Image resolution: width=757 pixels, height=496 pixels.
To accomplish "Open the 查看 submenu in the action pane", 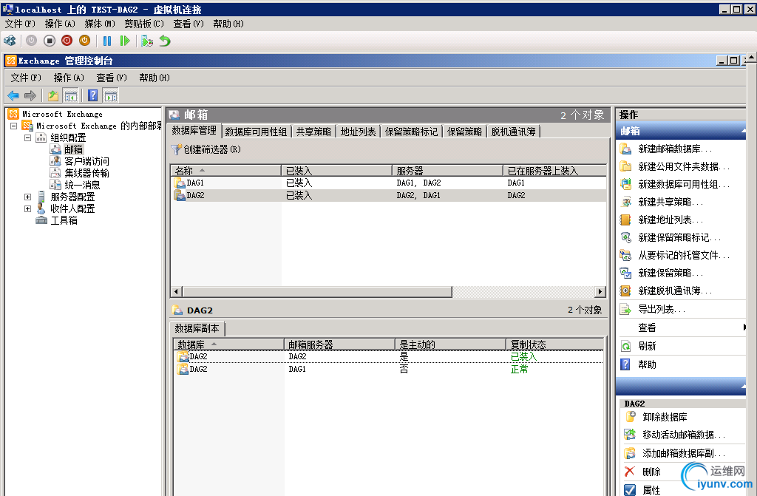I will coord(647,327).
